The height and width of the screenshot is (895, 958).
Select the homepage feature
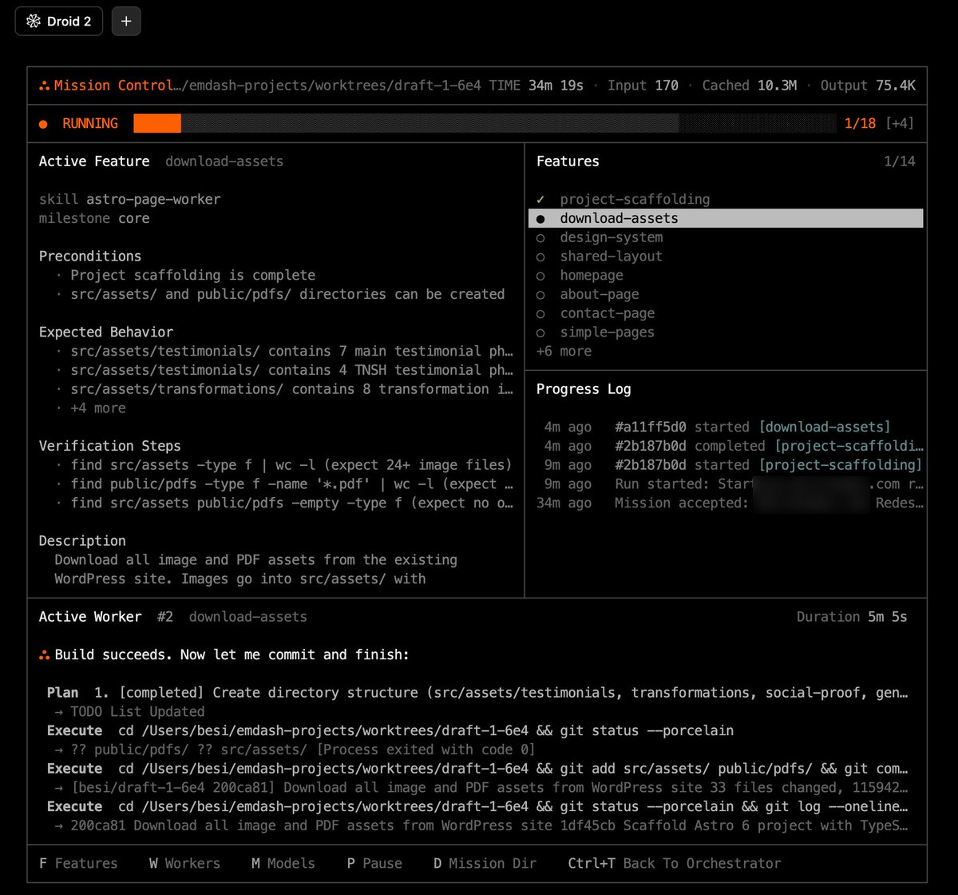click(x=592, y=275)
